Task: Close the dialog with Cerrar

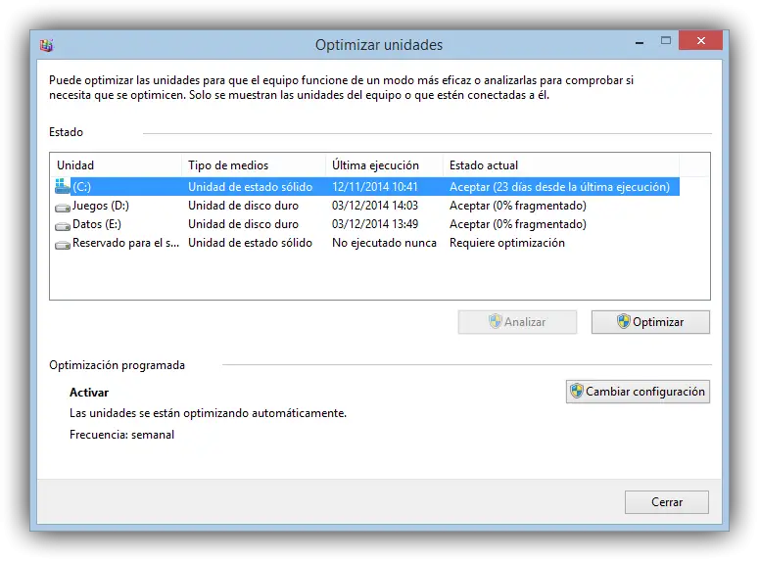Action: [667, 502]
